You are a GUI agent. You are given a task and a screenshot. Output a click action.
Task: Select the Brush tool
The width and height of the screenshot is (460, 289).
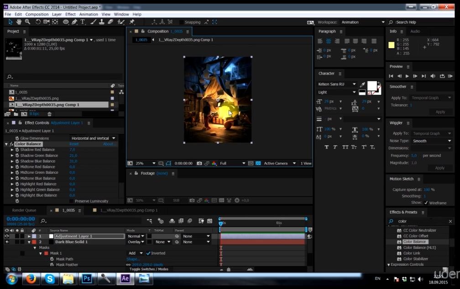[93, 22]
